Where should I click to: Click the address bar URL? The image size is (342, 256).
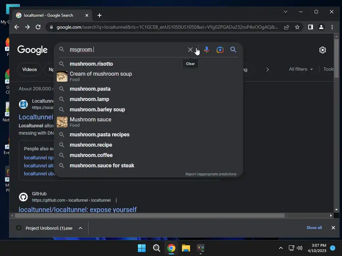(x=167, y=27)
